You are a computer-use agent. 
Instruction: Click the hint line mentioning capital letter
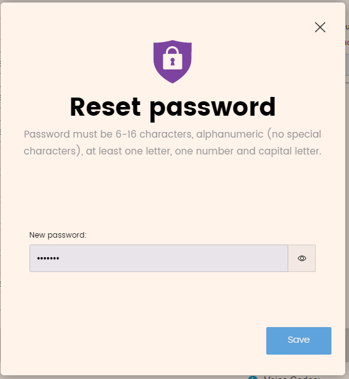click(x=172, y=151)
